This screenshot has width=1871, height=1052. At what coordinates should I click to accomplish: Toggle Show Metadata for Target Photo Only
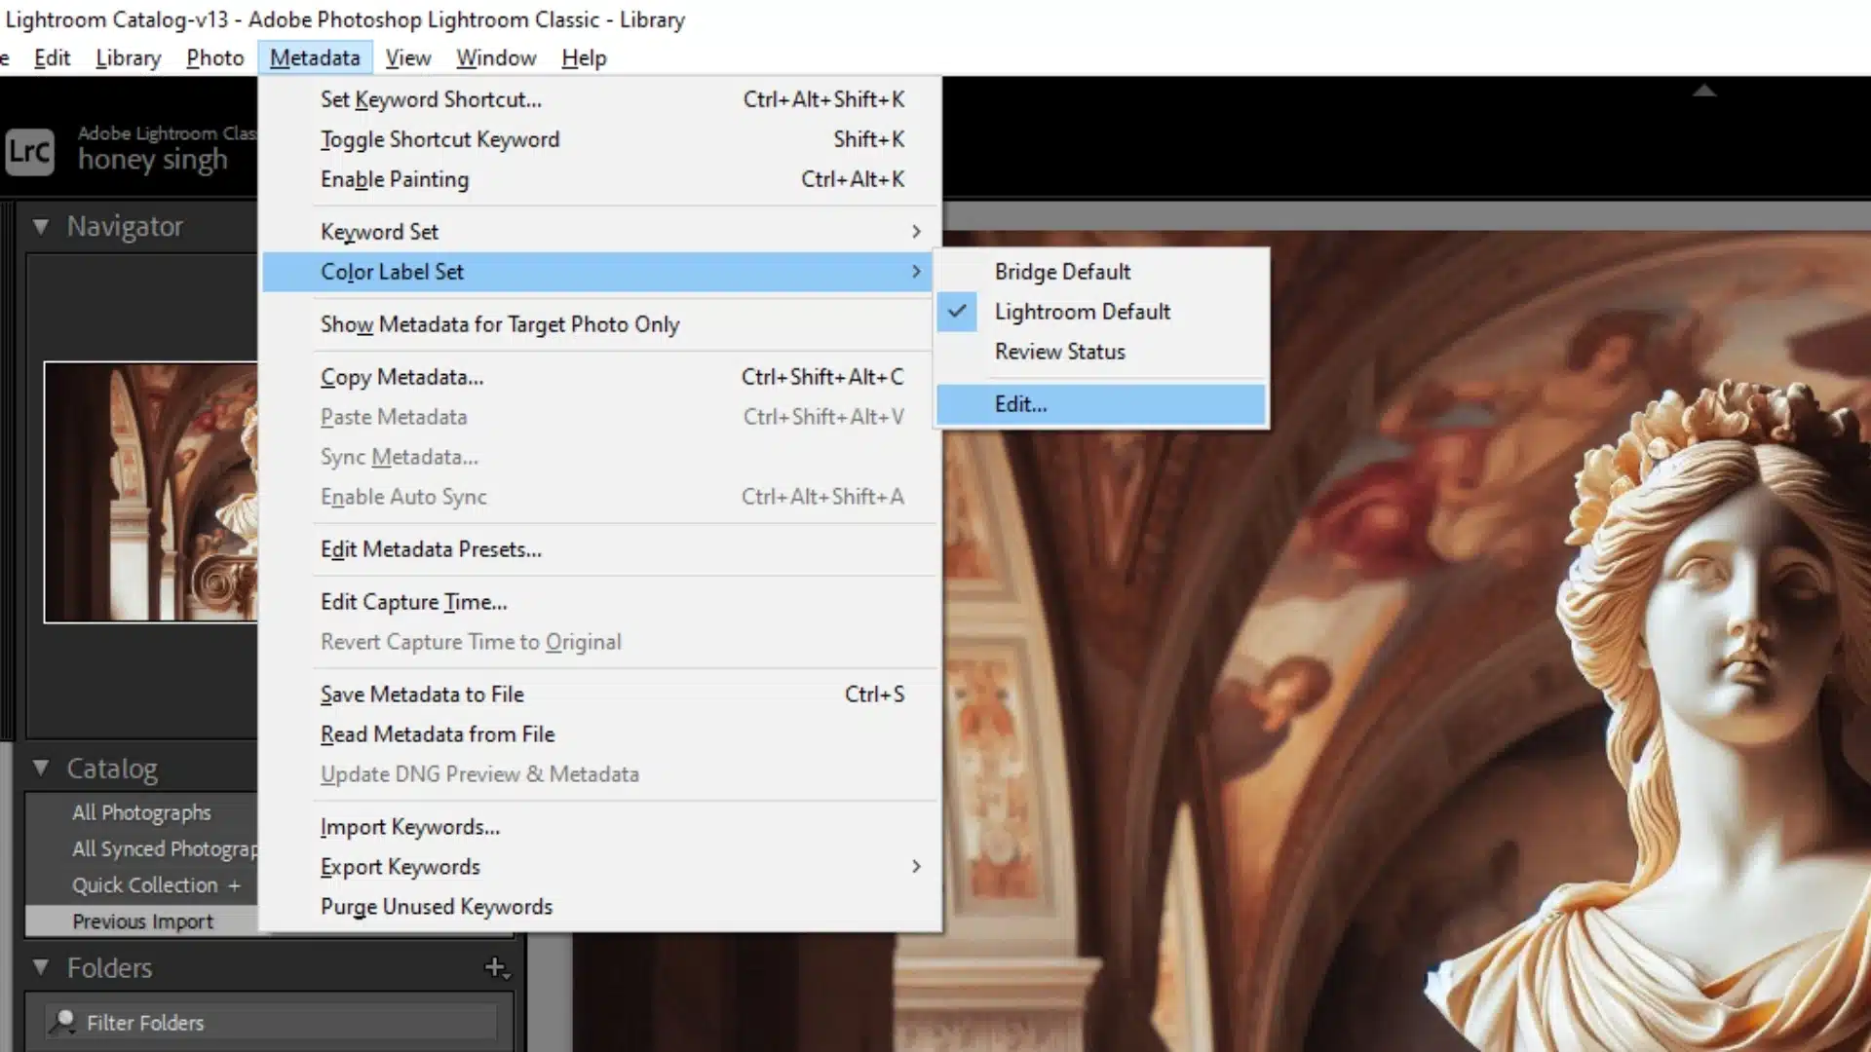click(500, 323)
